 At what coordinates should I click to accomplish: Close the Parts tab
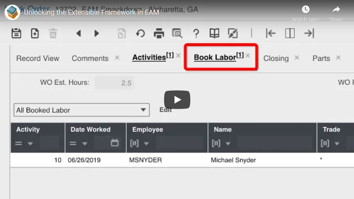pyautogui.click(x=338, y=58)
